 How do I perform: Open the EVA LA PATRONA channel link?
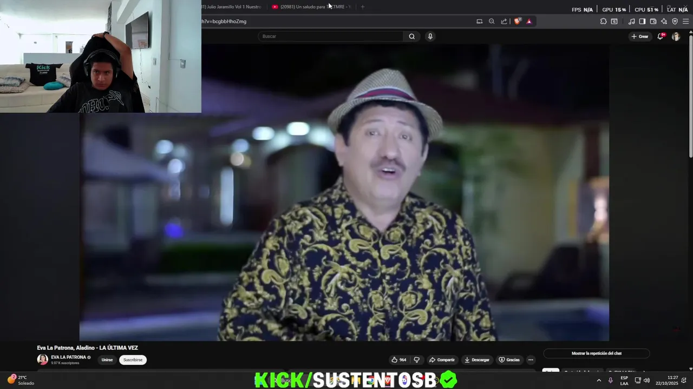[68, 357]
